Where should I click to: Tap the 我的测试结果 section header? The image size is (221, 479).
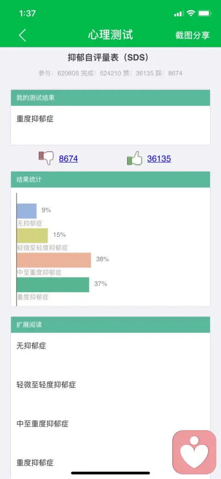tap(110, 98)
